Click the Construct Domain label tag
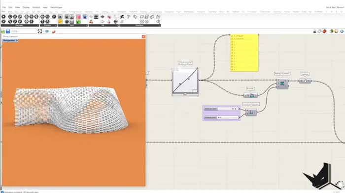 click(251, 104)
